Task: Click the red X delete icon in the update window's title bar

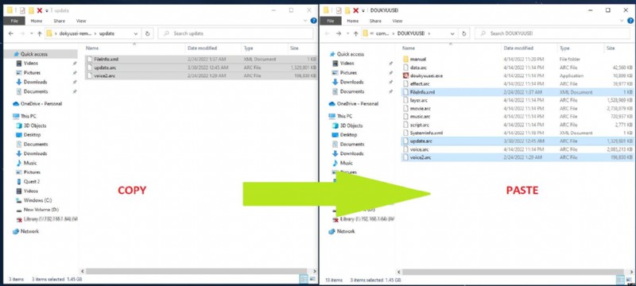Action: coord(39,10)
